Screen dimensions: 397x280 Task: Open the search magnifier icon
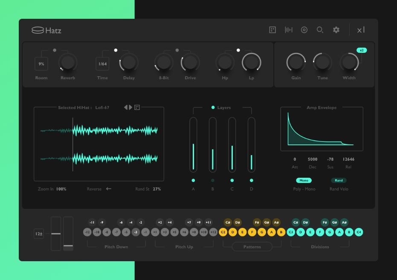[320, 30]
